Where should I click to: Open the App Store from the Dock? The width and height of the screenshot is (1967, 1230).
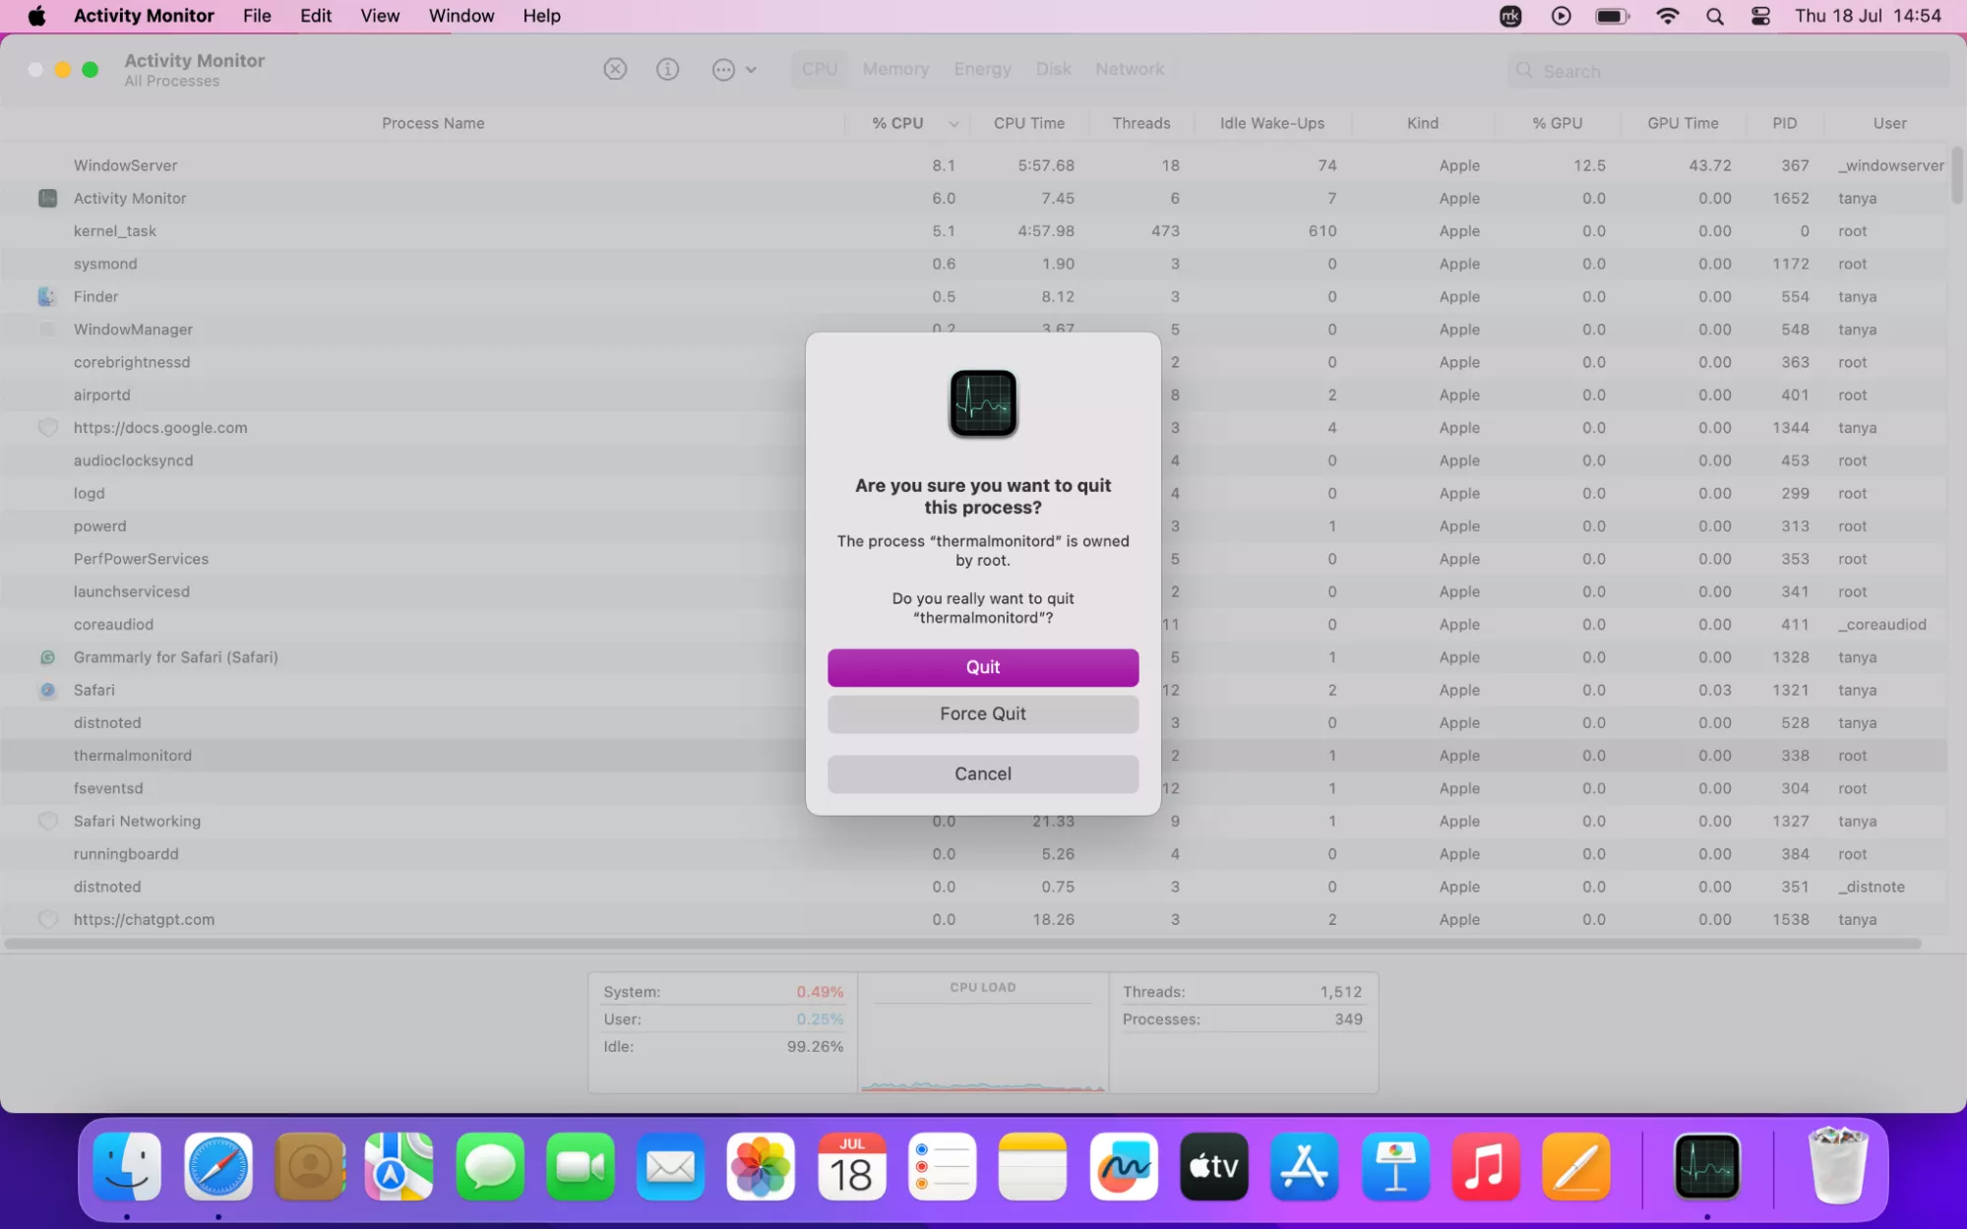pyautogui.click(x=1304, y=1167)
